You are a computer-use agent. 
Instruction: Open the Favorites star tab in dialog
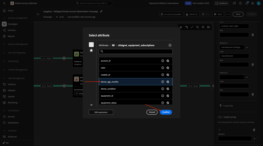point(91,50)
